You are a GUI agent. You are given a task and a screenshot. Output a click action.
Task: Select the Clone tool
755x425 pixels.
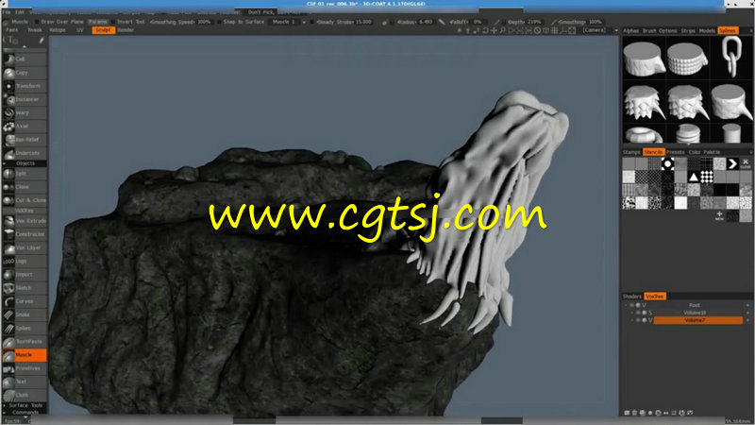[x=25, y=187]
